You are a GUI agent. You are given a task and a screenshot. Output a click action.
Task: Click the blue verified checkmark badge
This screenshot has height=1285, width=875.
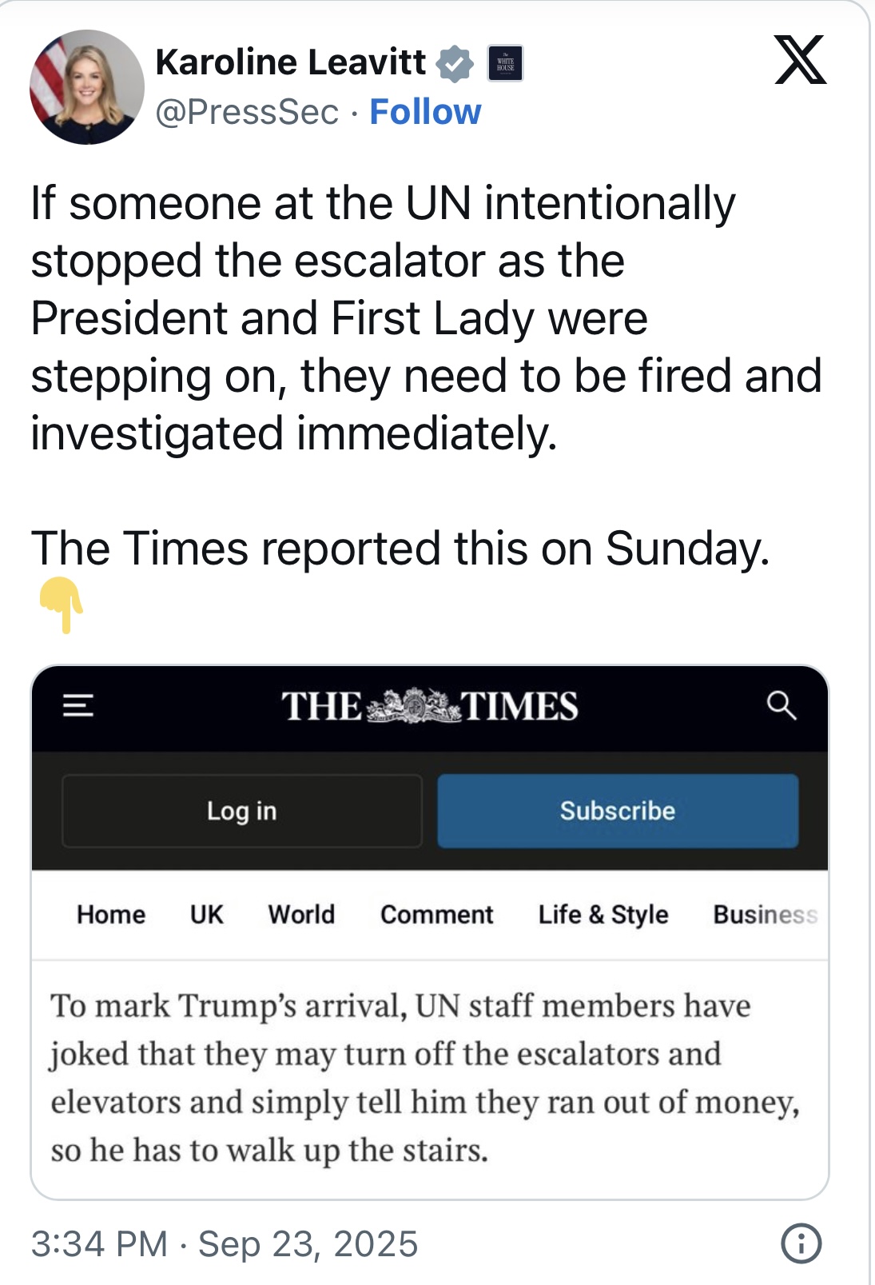click(x=455, y=63)
